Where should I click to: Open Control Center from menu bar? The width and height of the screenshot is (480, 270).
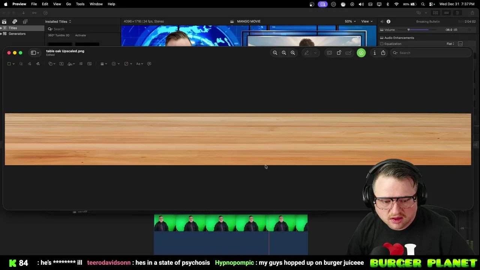click(432, 4)
